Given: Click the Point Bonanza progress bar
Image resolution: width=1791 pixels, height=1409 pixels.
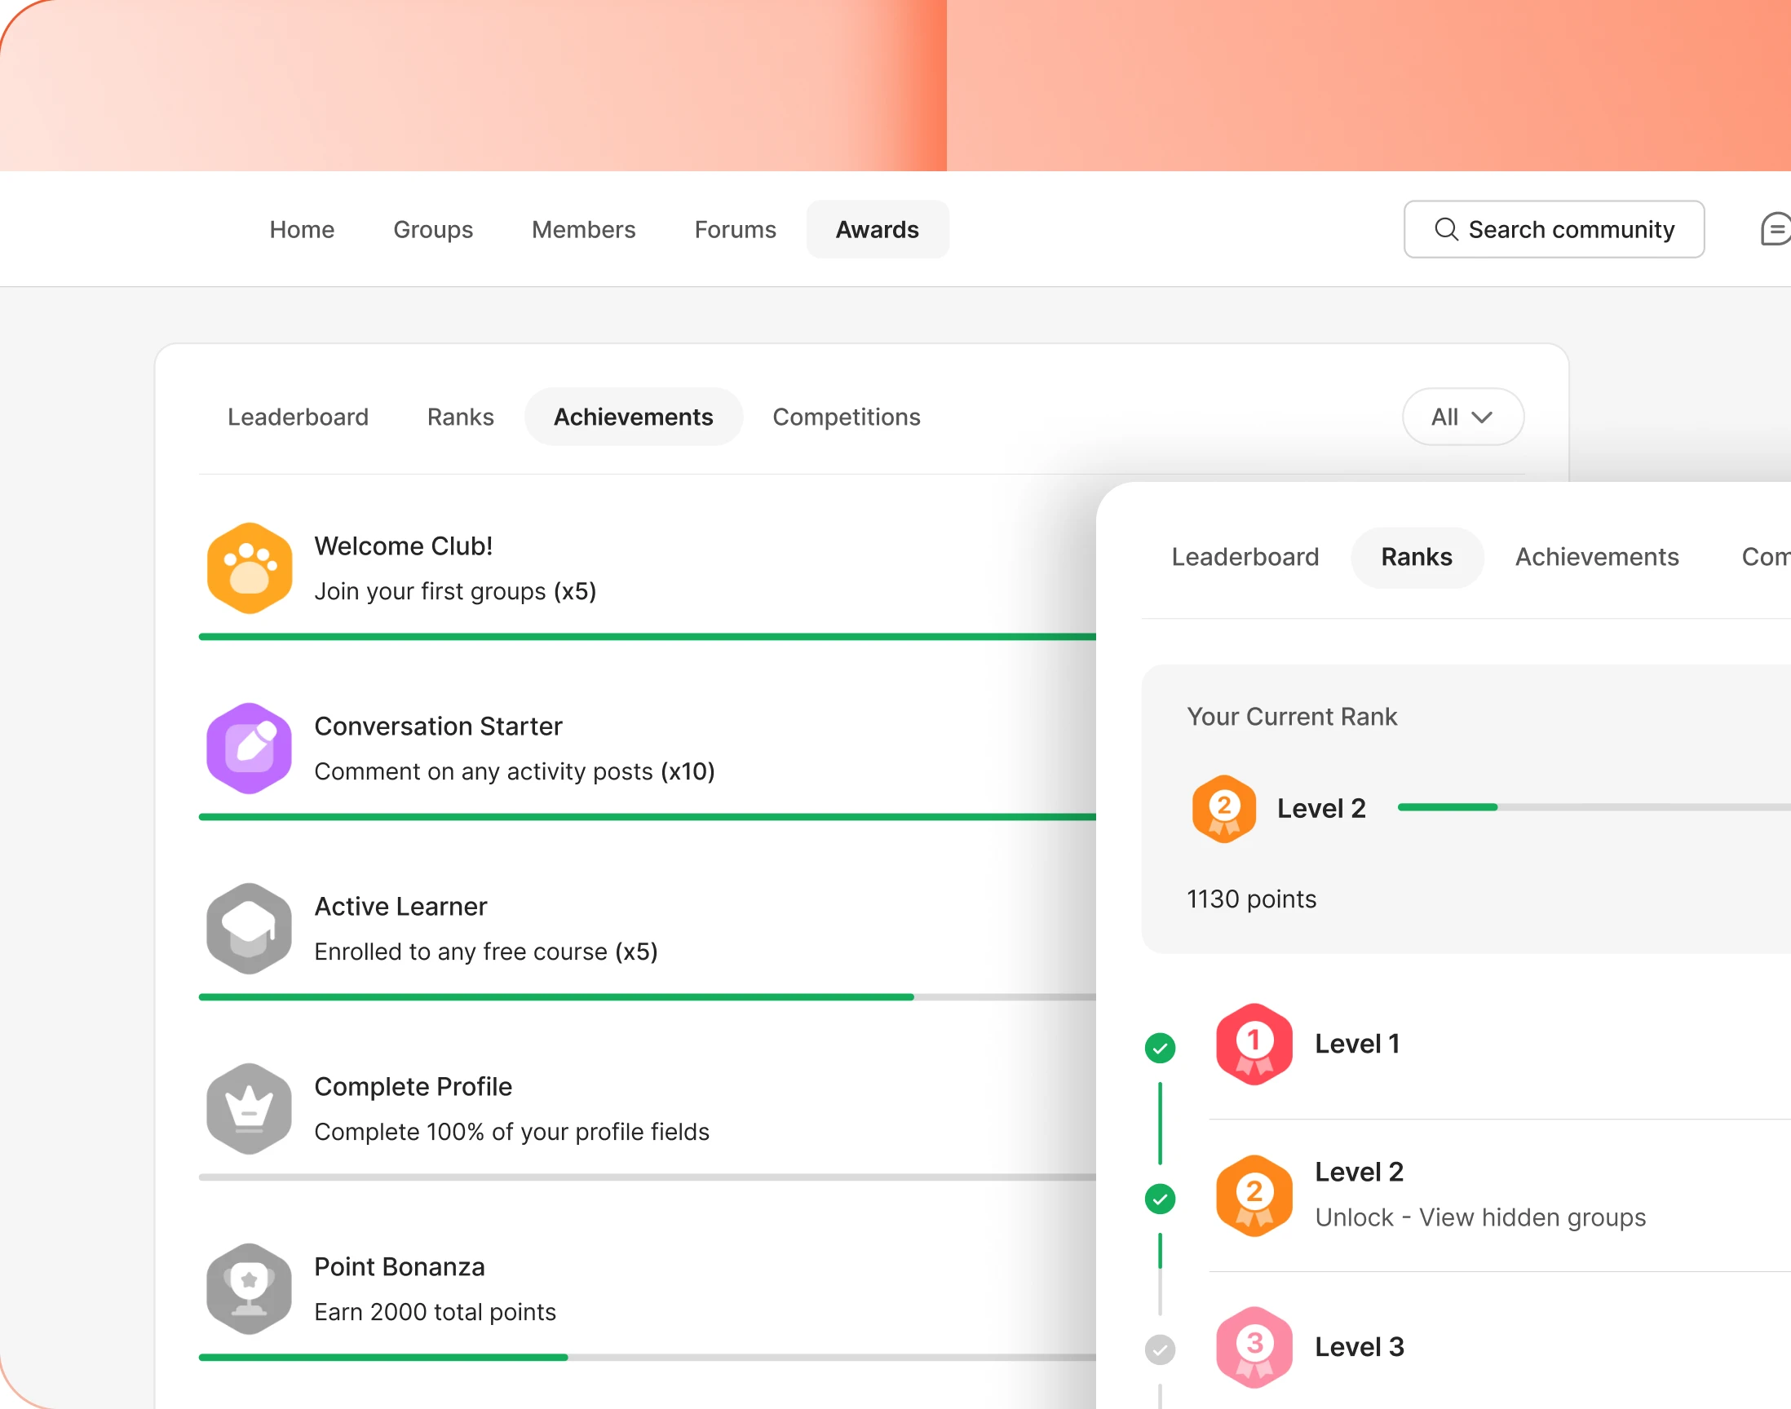Looking at the screenshot, I should coord(648,1357).
